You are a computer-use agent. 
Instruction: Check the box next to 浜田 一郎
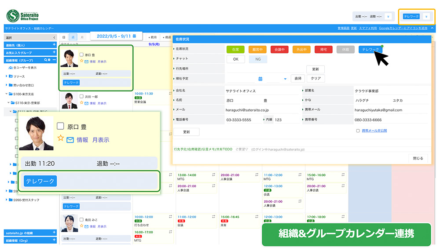click(81, 97)
